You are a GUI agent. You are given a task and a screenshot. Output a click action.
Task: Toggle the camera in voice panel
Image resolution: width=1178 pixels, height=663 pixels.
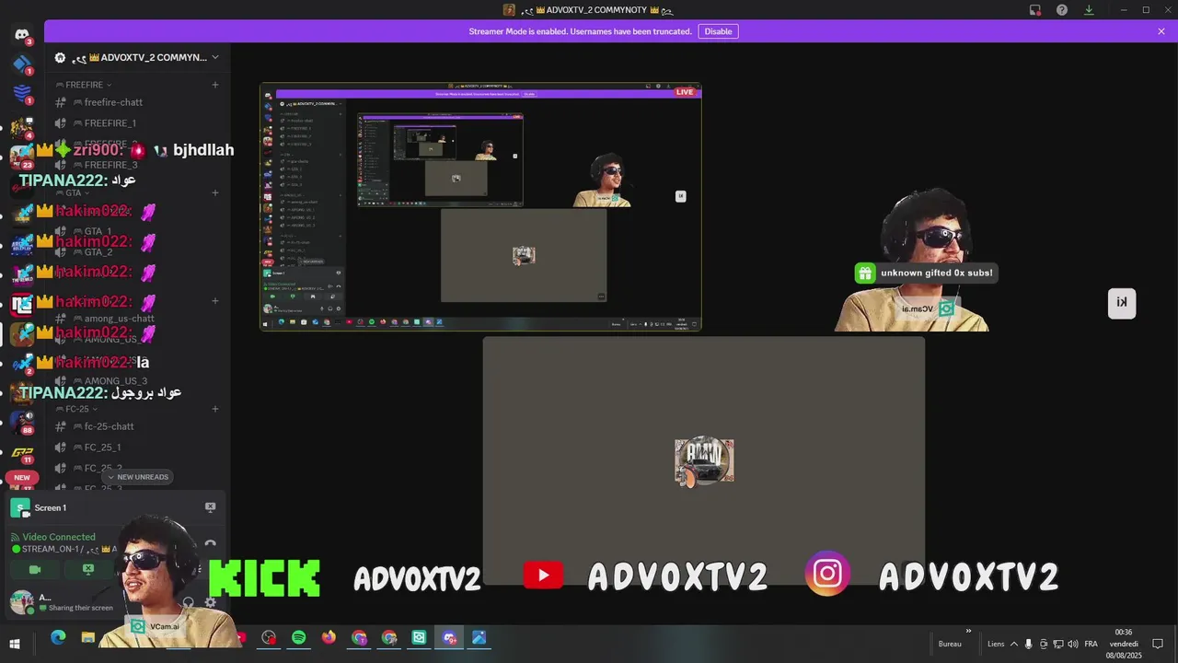[x=35, y=569]
